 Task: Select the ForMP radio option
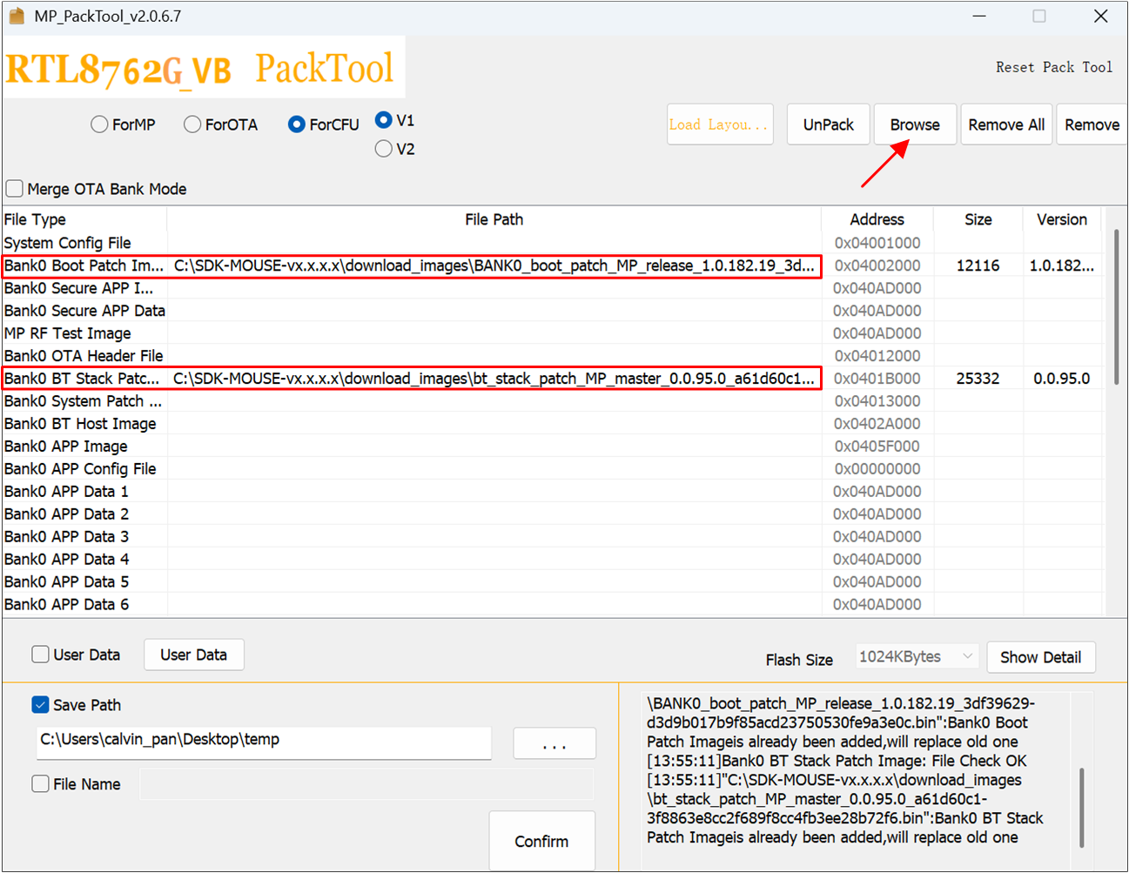coord(100,124)
